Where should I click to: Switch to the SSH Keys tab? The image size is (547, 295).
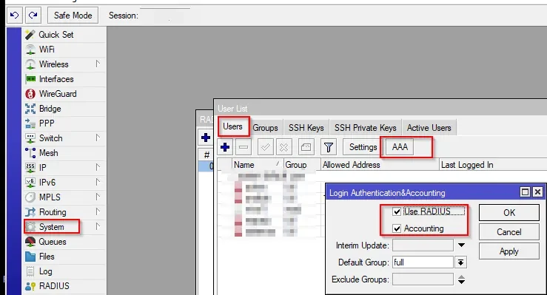306,128
